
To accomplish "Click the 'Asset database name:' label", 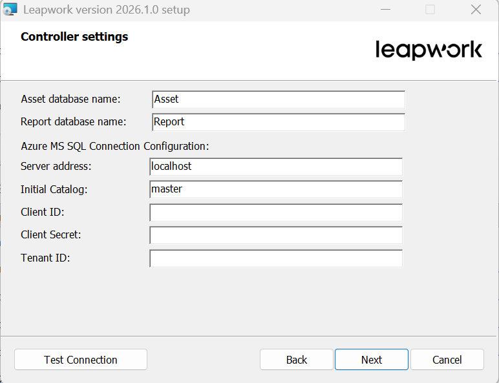I will pos(70,99).
